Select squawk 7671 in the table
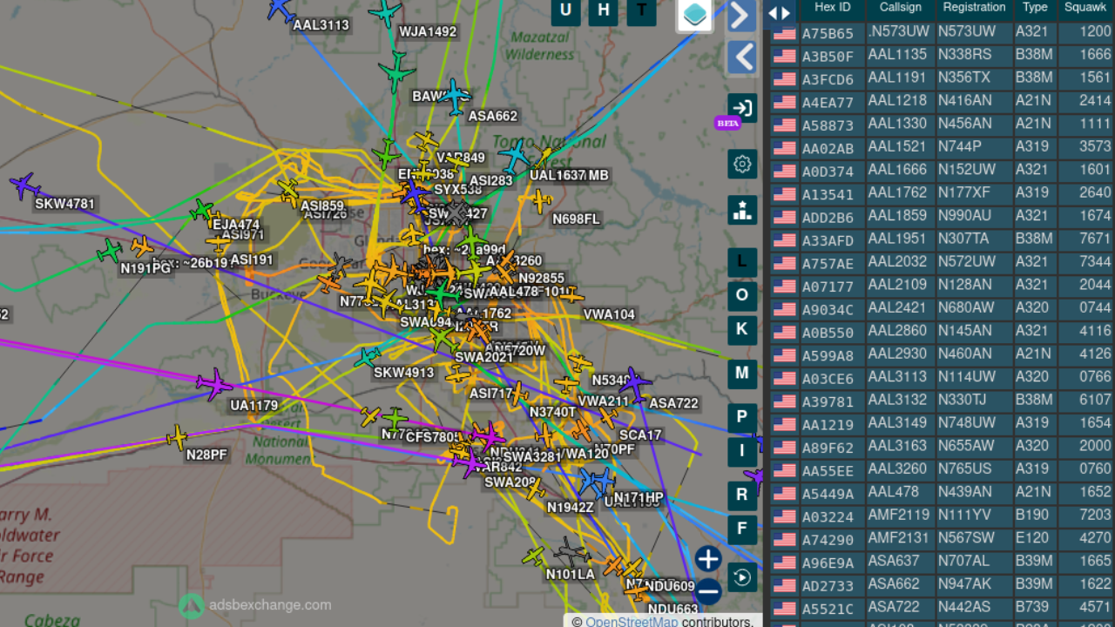Viewport: 1115px width, 627px height. pyautogui.click(x=1095, y=239)
